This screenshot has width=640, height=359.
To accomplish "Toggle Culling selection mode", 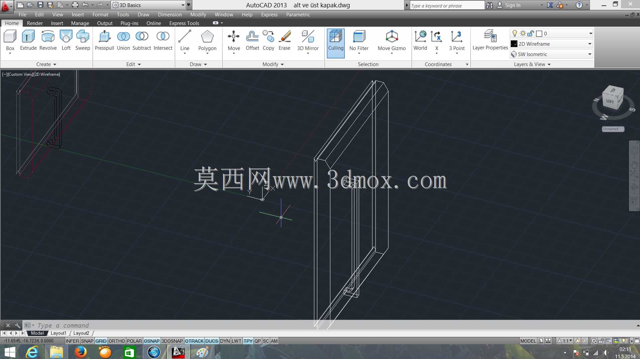I will pos(336,43).
